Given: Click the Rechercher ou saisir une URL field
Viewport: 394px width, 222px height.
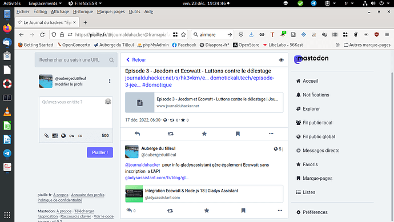Looking at the screenshot, I should point(76,60).
